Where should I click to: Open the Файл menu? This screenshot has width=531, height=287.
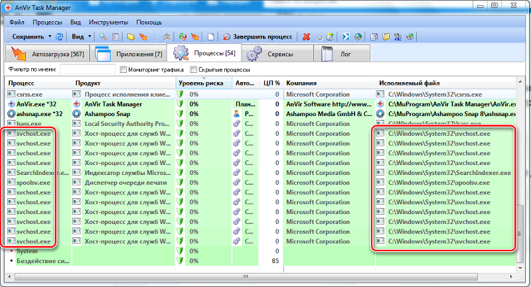(17, 23)
